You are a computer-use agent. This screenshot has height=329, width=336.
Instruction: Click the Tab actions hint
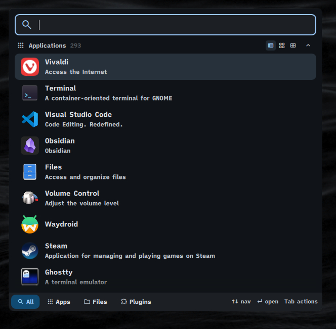301,302
